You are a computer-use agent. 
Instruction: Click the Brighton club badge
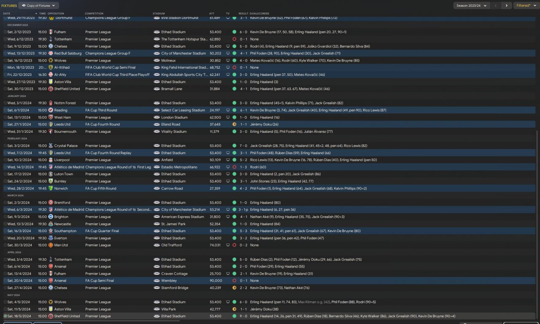click(51, 217)
